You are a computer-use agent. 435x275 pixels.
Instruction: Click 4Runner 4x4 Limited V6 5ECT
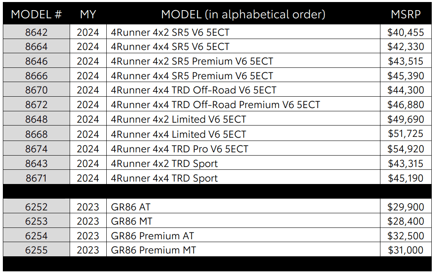click(178, 134)
